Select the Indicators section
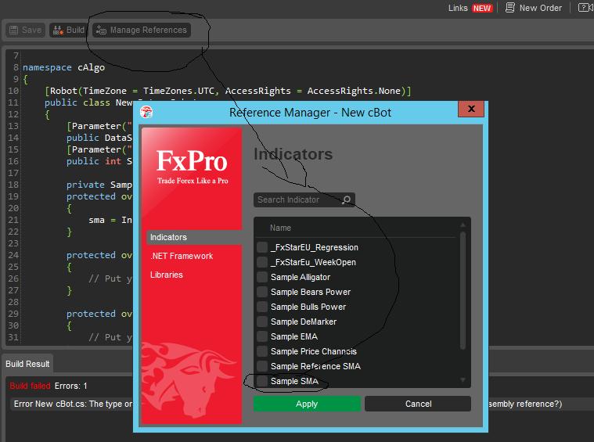The image size is (594, 442). pyautogui.click(x=194, y=237)
